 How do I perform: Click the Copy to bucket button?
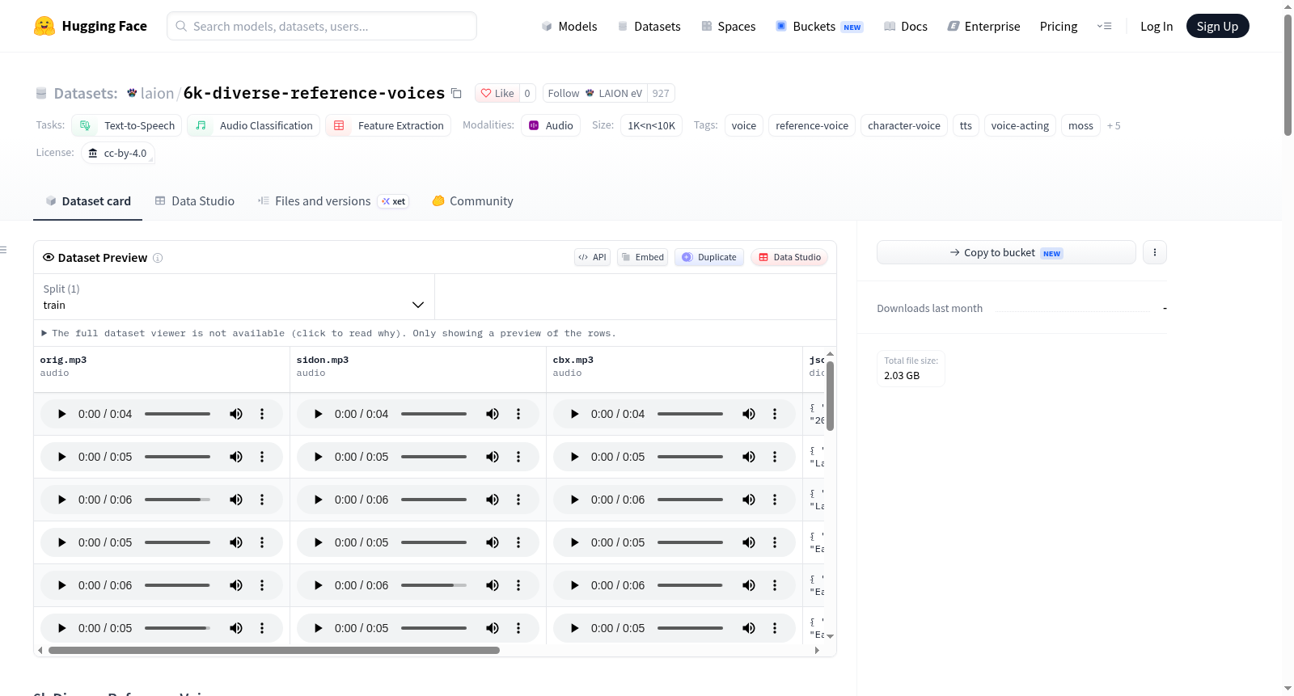point(1006,252)
